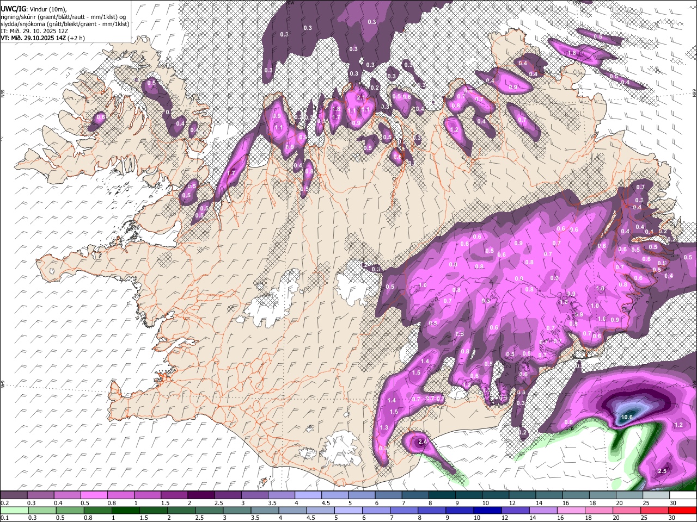Select the lower-scale dark green swatch between 1 and 1.5
Screen dimensions: 697x522
coord(125,510)
